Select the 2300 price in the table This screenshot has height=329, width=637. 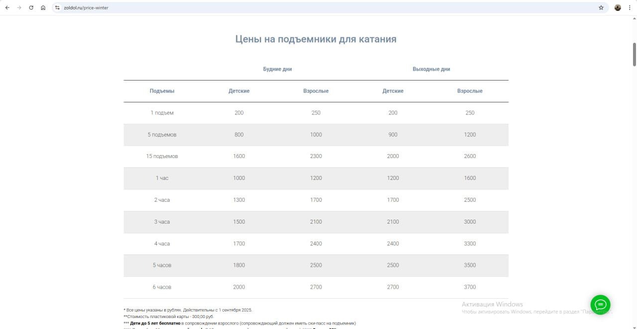click(316, 156)
